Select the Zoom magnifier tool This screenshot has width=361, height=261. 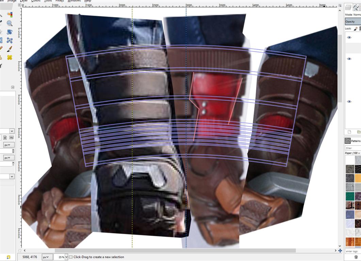tap(10, 23)
